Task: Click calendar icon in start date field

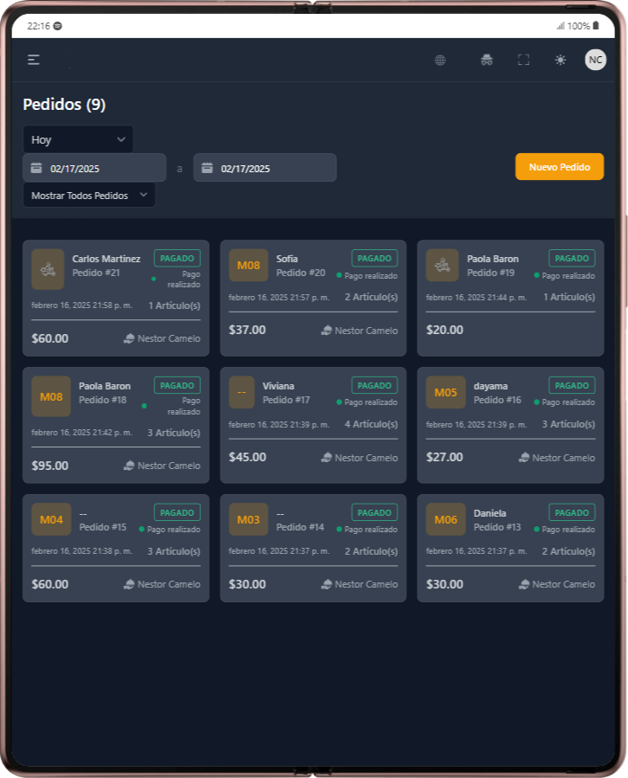Action: [x=36, y=168]
